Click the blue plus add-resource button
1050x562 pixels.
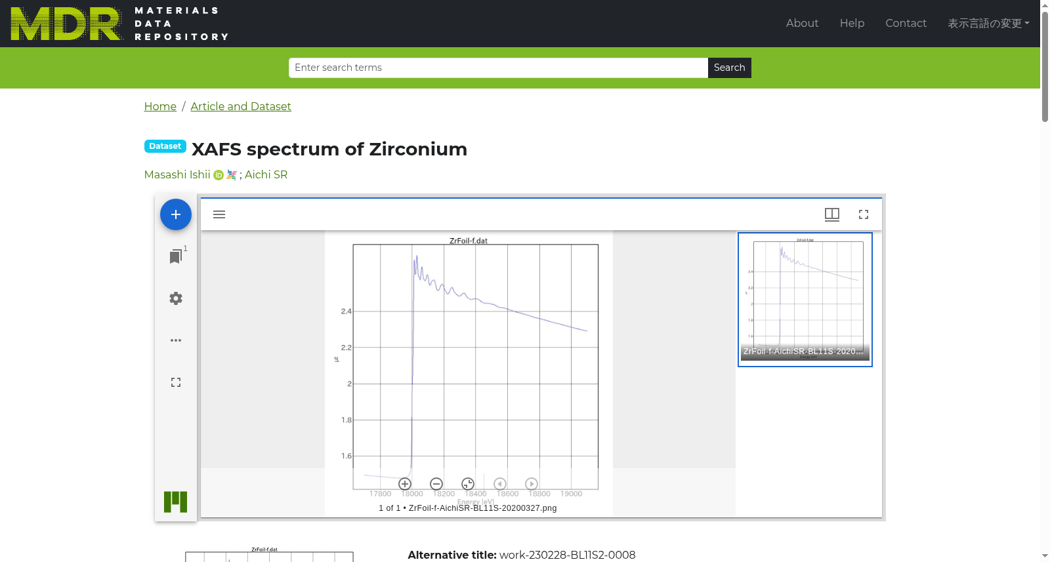tap(176, 214)
